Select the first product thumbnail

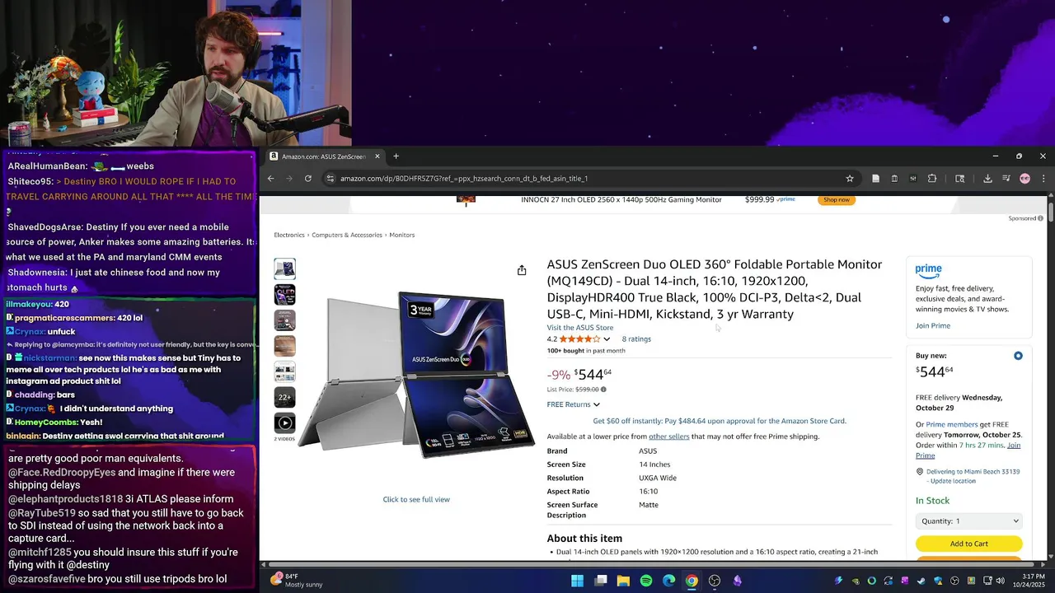(284, 268)
